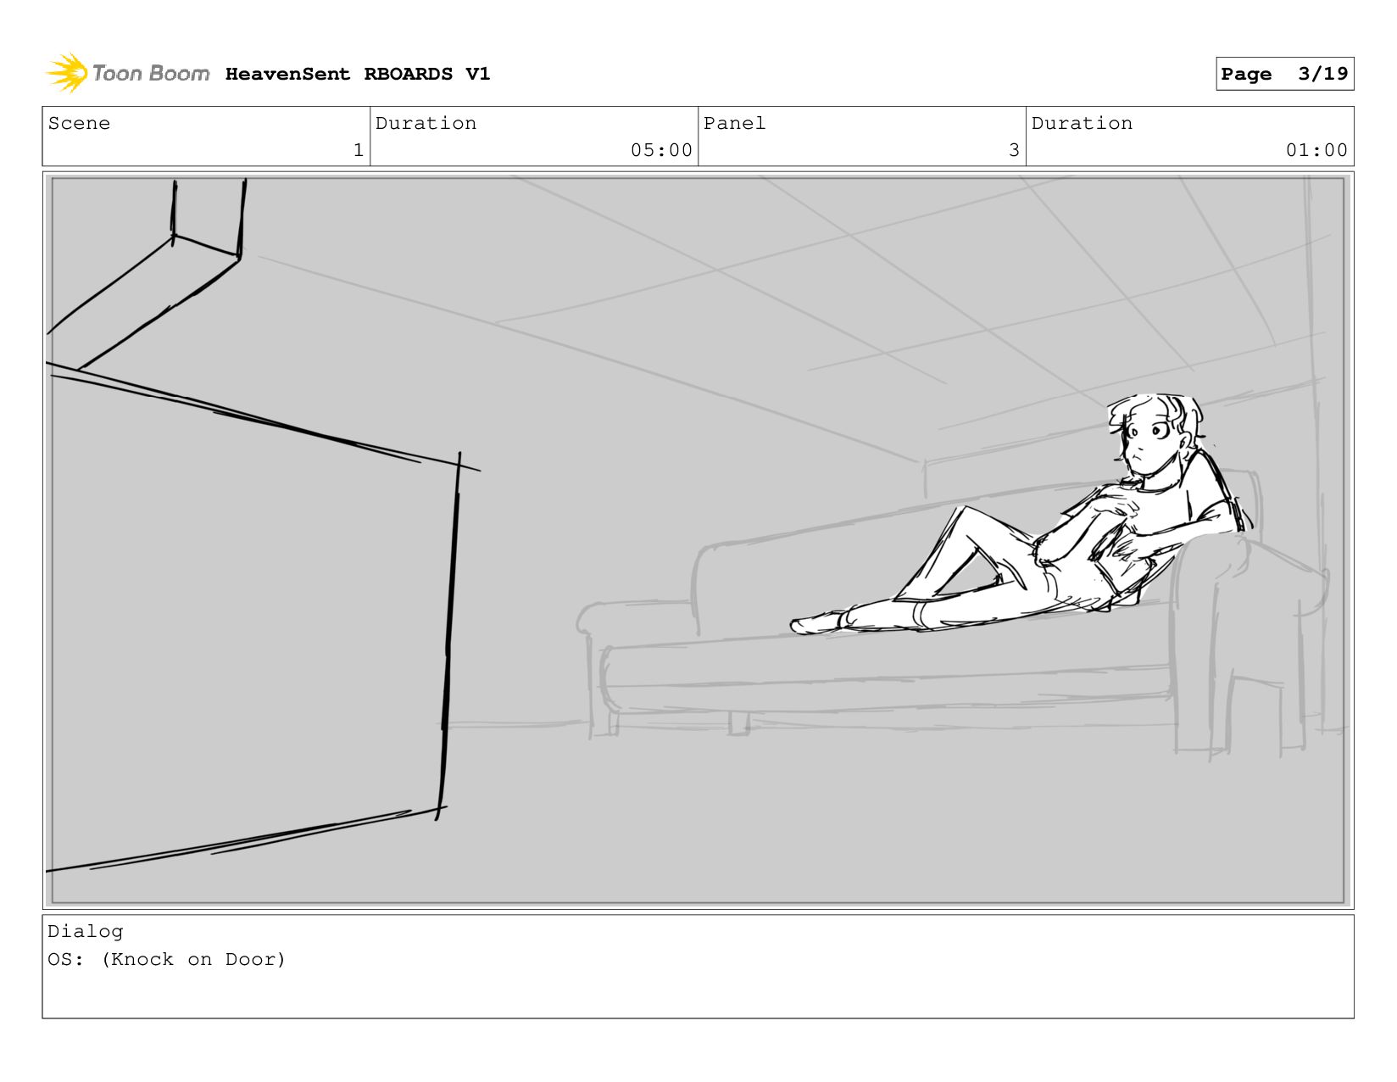Screen dimensions: 1397x1082
Task: Click the 'Duration' label beside the Scene cell
Action: pyautogui.click(x=426, y=123)
